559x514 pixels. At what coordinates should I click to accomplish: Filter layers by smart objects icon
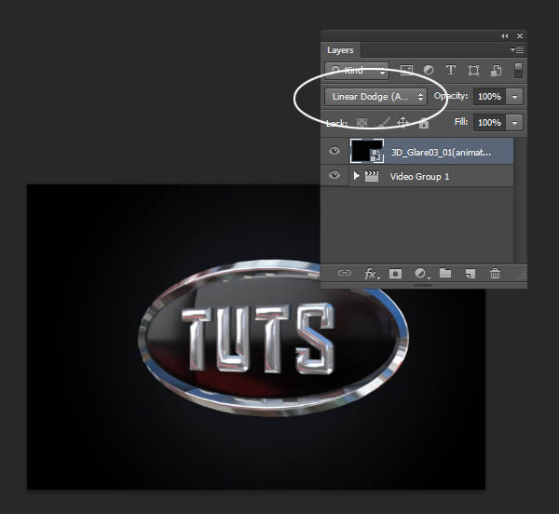[497, 70]
